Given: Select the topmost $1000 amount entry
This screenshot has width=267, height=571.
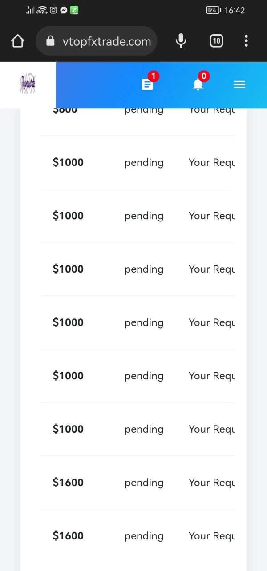Looking at the screenshot, I should pos(68,162).
